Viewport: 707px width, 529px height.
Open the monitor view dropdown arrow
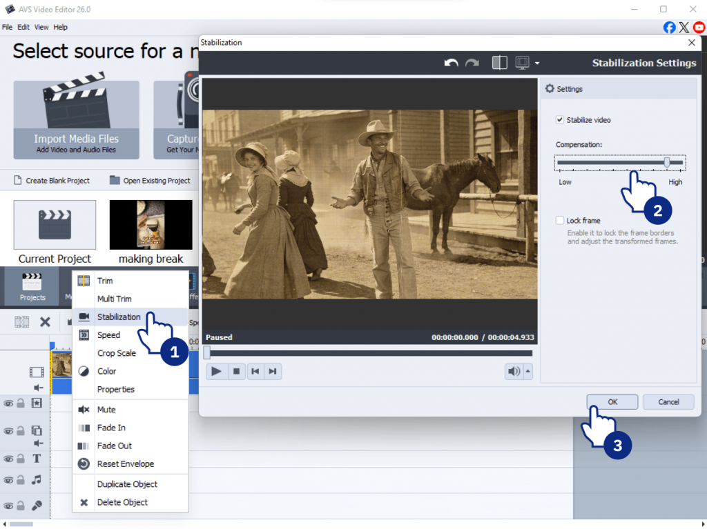pyautogui.click(x=537, y=63)
